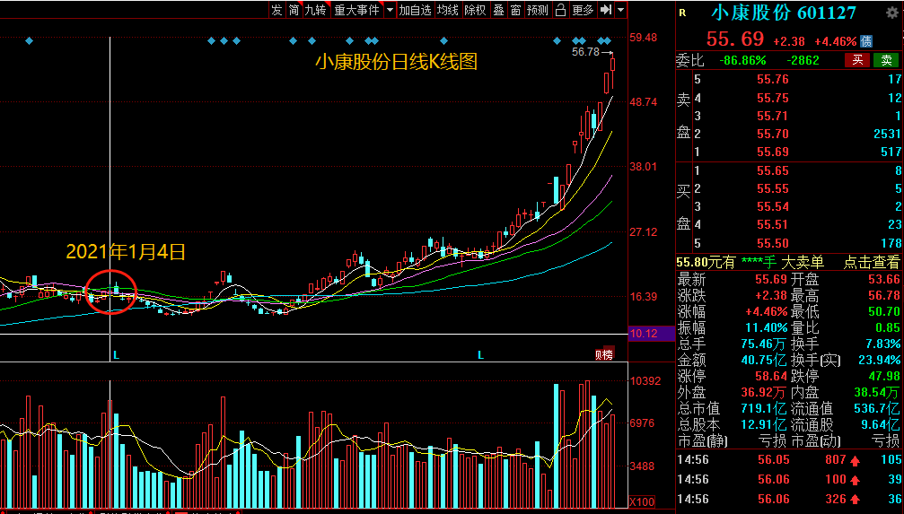Image resolution: width=904 pixels, height=514 pixels.
Task: Click the red 买 buy button
Action: point(857,60)
